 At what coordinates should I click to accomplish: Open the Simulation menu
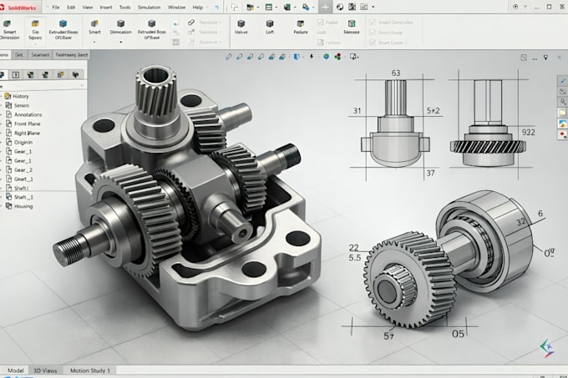(x=149, y=8)
